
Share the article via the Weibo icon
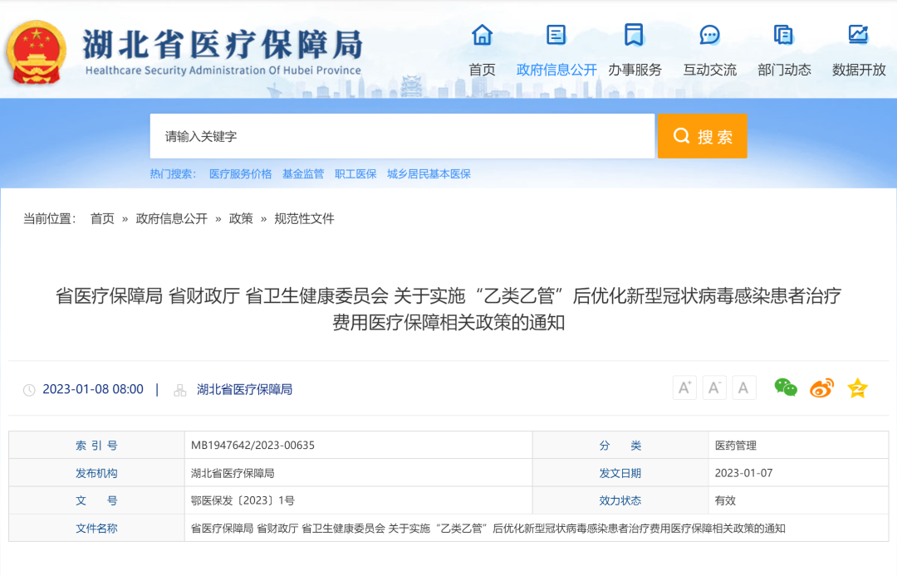pos(821,387)
